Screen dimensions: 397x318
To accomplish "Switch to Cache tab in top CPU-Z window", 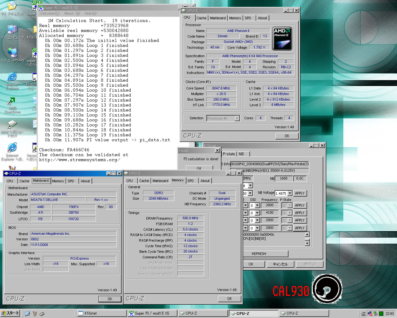I will coord(201,18).
